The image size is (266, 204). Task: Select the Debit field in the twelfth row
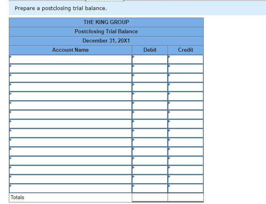click(150, 161)
